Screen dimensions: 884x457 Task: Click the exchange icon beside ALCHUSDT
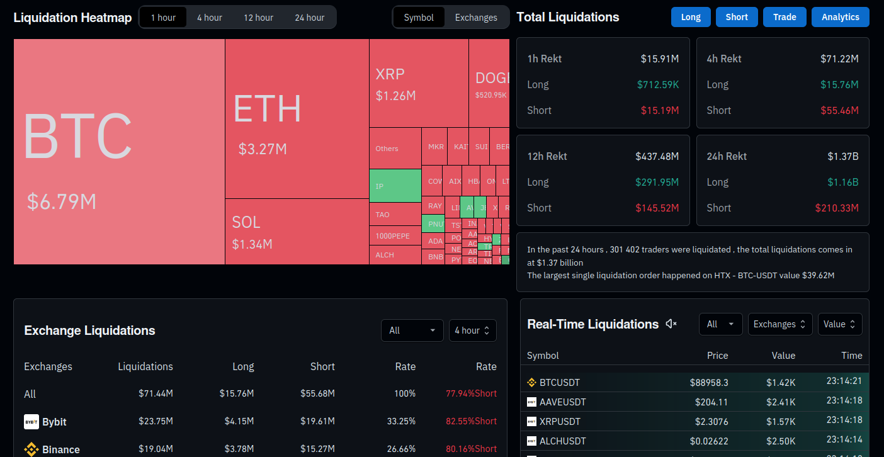531,441
